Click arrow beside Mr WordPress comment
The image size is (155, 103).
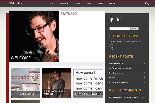[x=144, y=97]
